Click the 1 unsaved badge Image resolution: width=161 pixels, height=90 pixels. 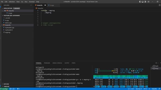tap(17, 8)
